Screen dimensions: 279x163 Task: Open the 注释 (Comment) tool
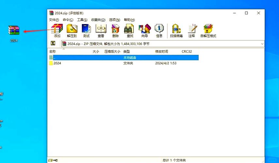click(192, 31)
